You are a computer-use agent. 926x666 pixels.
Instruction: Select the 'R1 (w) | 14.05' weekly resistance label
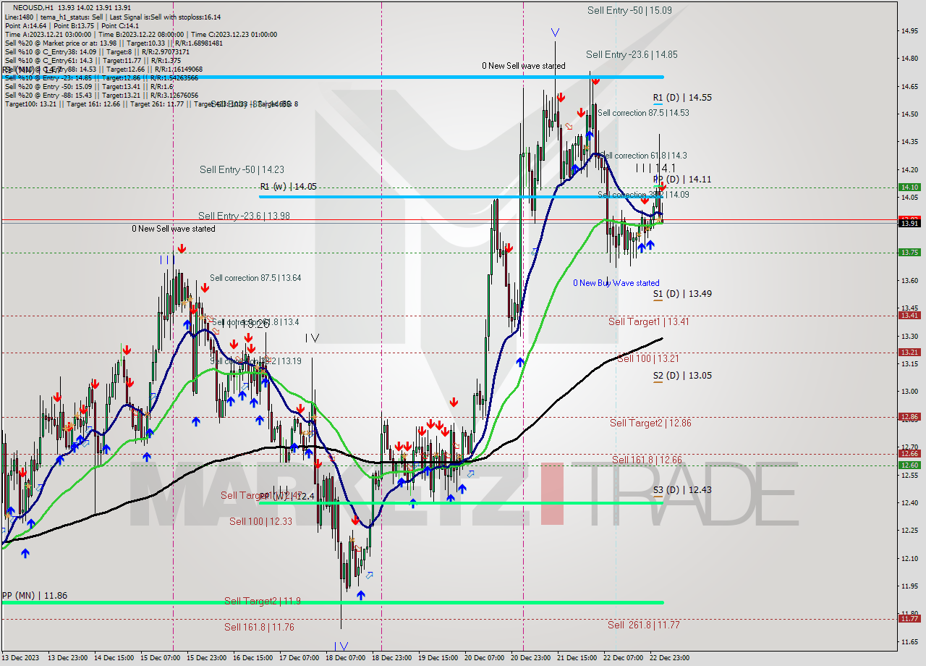tap(289, 186)
